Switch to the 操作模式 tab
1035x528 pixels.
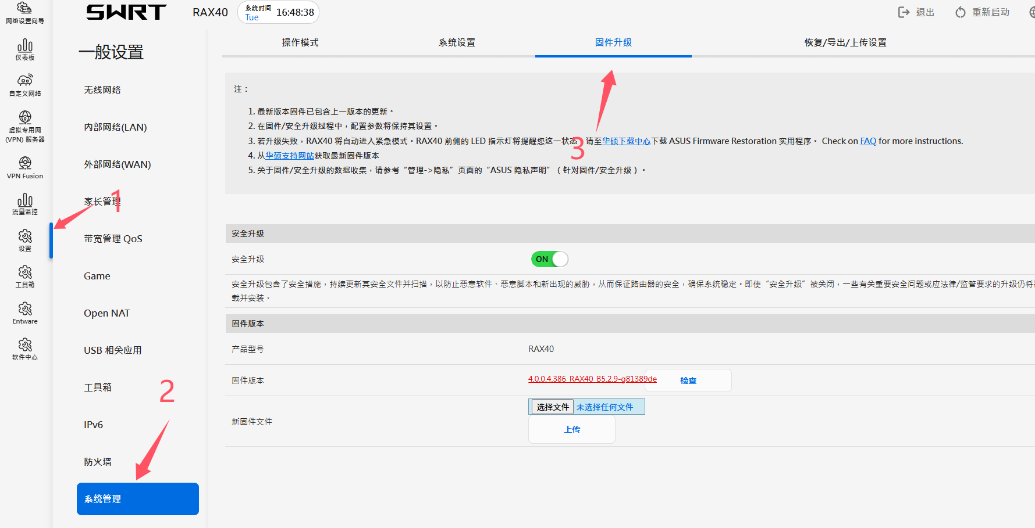[300, 42]
